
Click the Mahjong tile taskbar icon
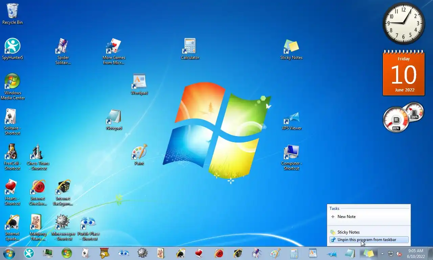(161, 253)
